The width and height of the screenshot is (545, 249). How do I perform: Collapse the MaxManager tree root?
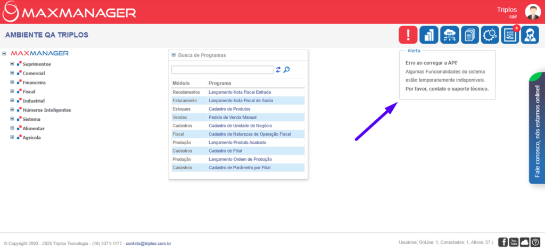4,54
